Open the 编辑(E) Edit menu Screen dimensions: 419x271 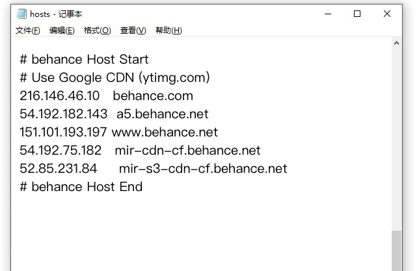pyautogui.click(x=62, y=31)
